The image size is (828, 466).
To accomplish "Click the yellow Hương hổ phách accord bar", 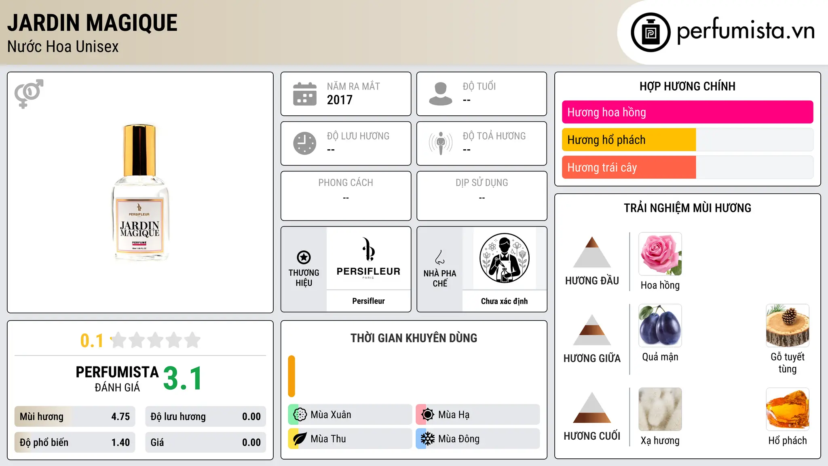I will pyautogui.click(x=629, y=140).
